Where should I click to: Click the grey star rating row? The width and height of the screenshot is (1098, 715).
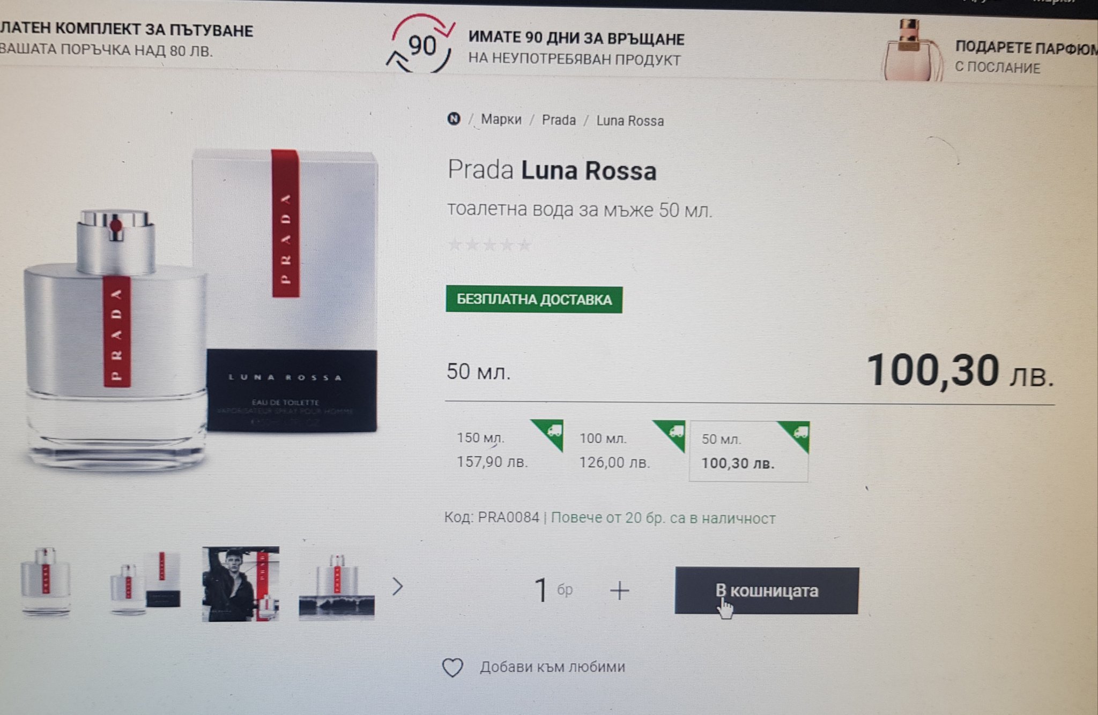click(x=489, y=245)
